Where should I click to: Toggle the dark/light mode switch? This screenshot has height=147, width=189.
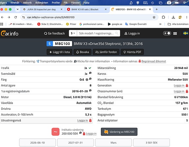(167, 33)
